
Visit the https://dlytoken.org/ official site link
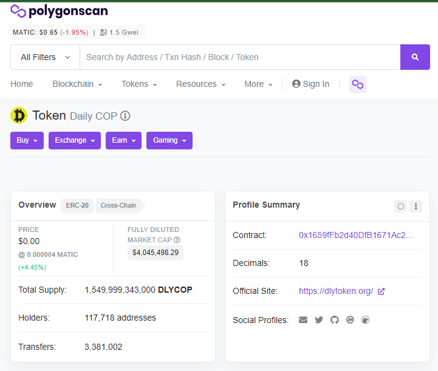[336, 291]
